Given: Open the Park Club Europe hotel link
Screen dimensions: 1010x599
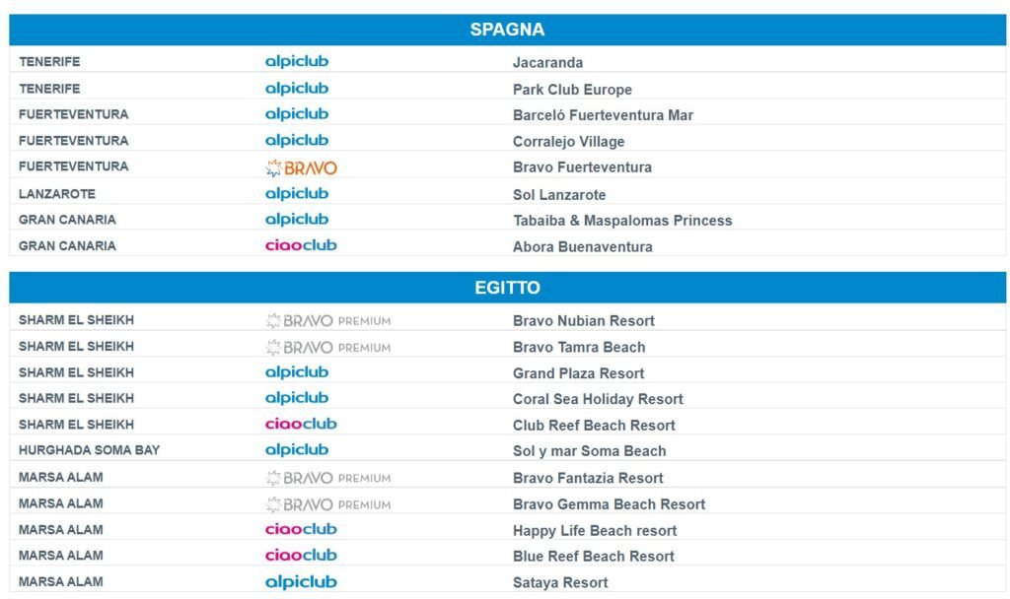Looking at the screenshot, I should [x=572, y=90].
